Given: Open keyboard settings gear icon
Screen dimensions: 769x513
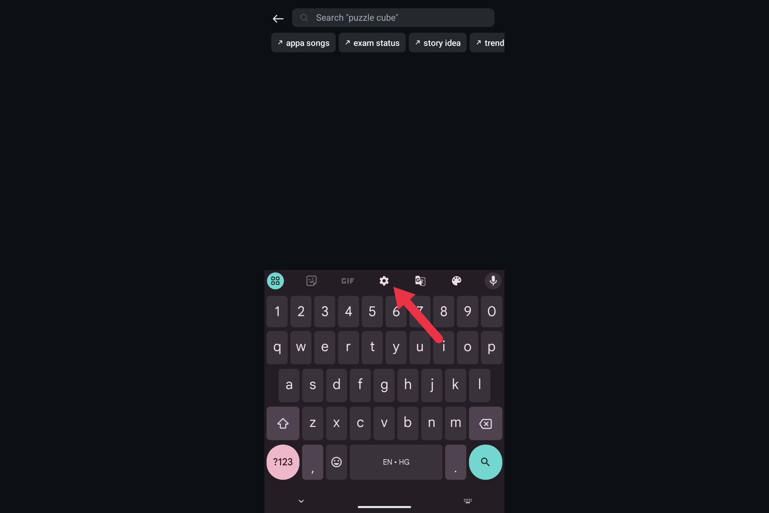Looking at the screenshot, I should point(384,281).
